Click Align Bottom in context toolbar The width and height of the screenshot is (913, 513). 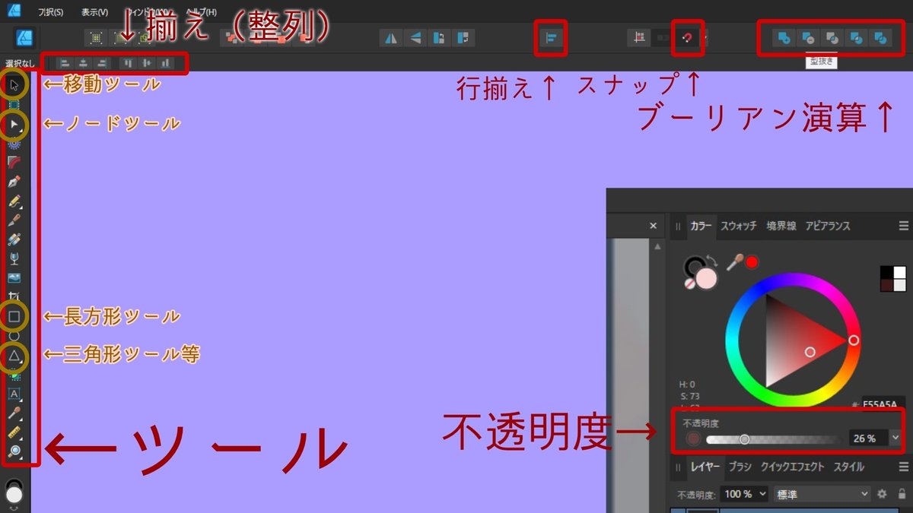pos(165,63)
